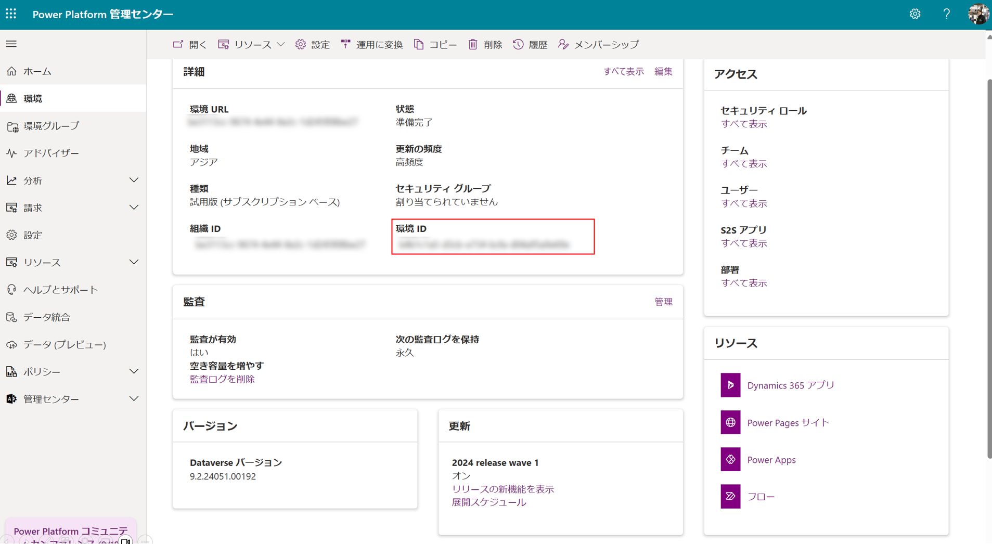The width and height of the screenshot is (992, 544).
Task: Click the sidebar リソース icon
Action: pos(11,262)
